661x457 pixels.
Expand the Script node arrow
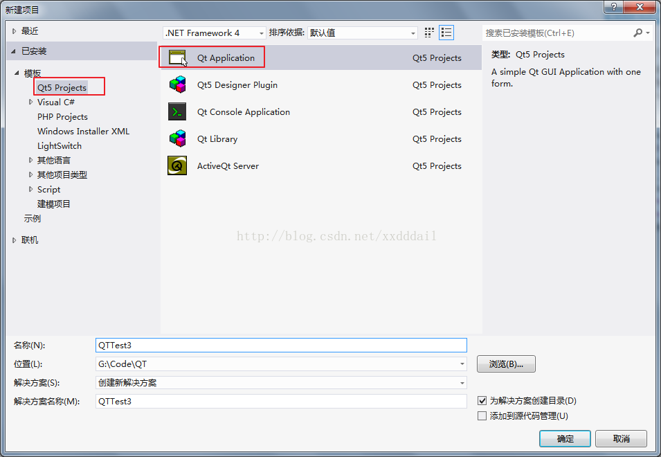coord(30,189)
